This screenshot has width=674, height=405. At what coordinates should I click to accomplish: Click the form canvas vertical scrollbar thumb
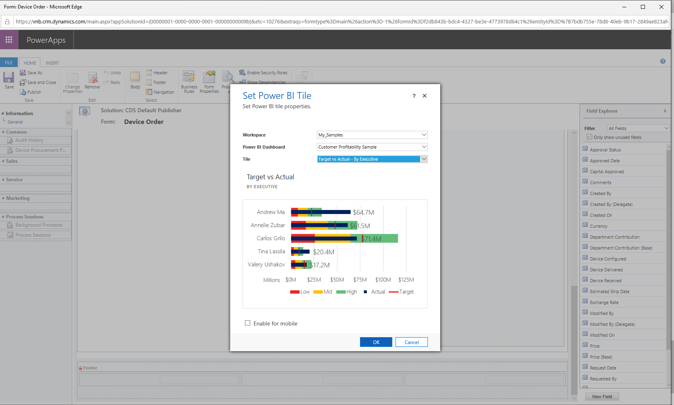point(574,340)
